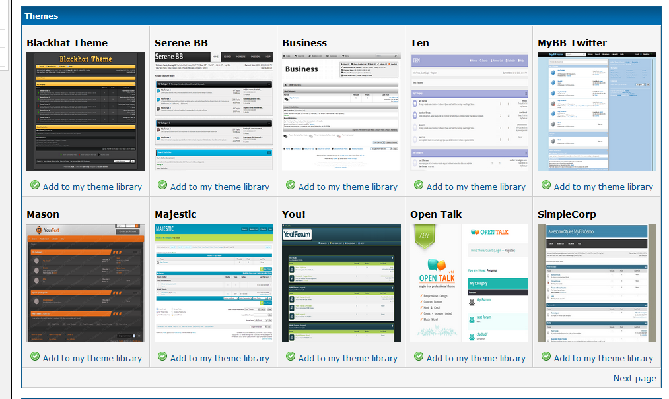Click the Serene BB title

181,43
